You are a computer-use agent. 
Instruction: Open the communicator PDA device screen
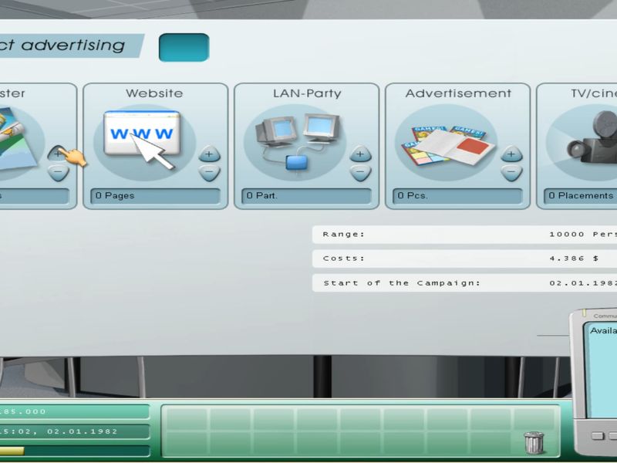(602, 370)
